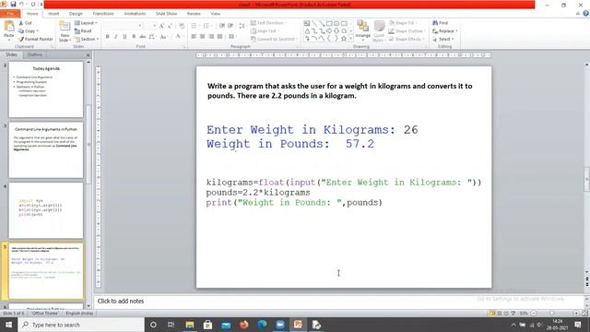Screen dimensions: 590x332
Task: Open PowerPoint Help question mark
Action: 586,14
